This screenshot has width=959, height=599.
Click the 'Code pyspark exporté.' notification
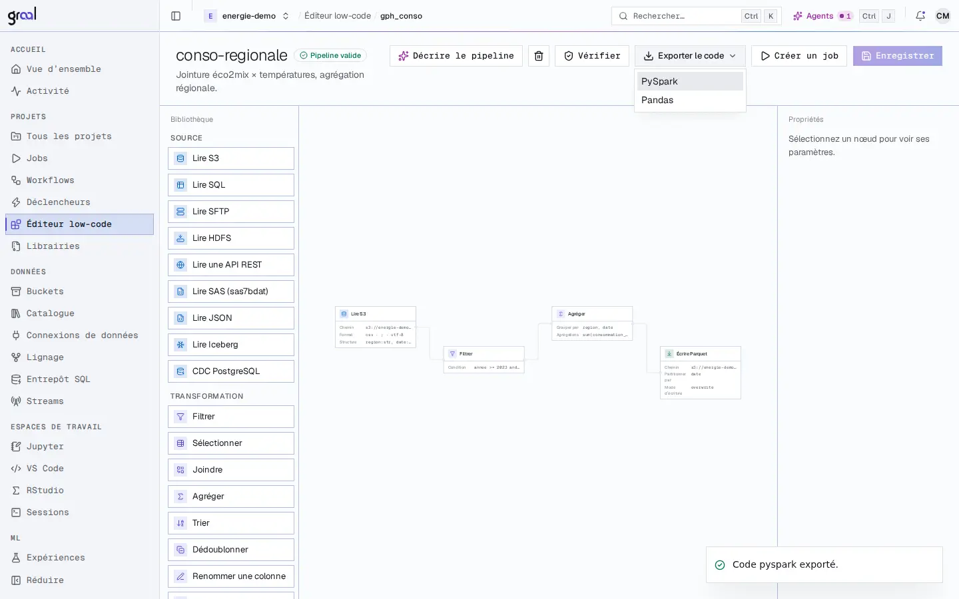point(824,564)
